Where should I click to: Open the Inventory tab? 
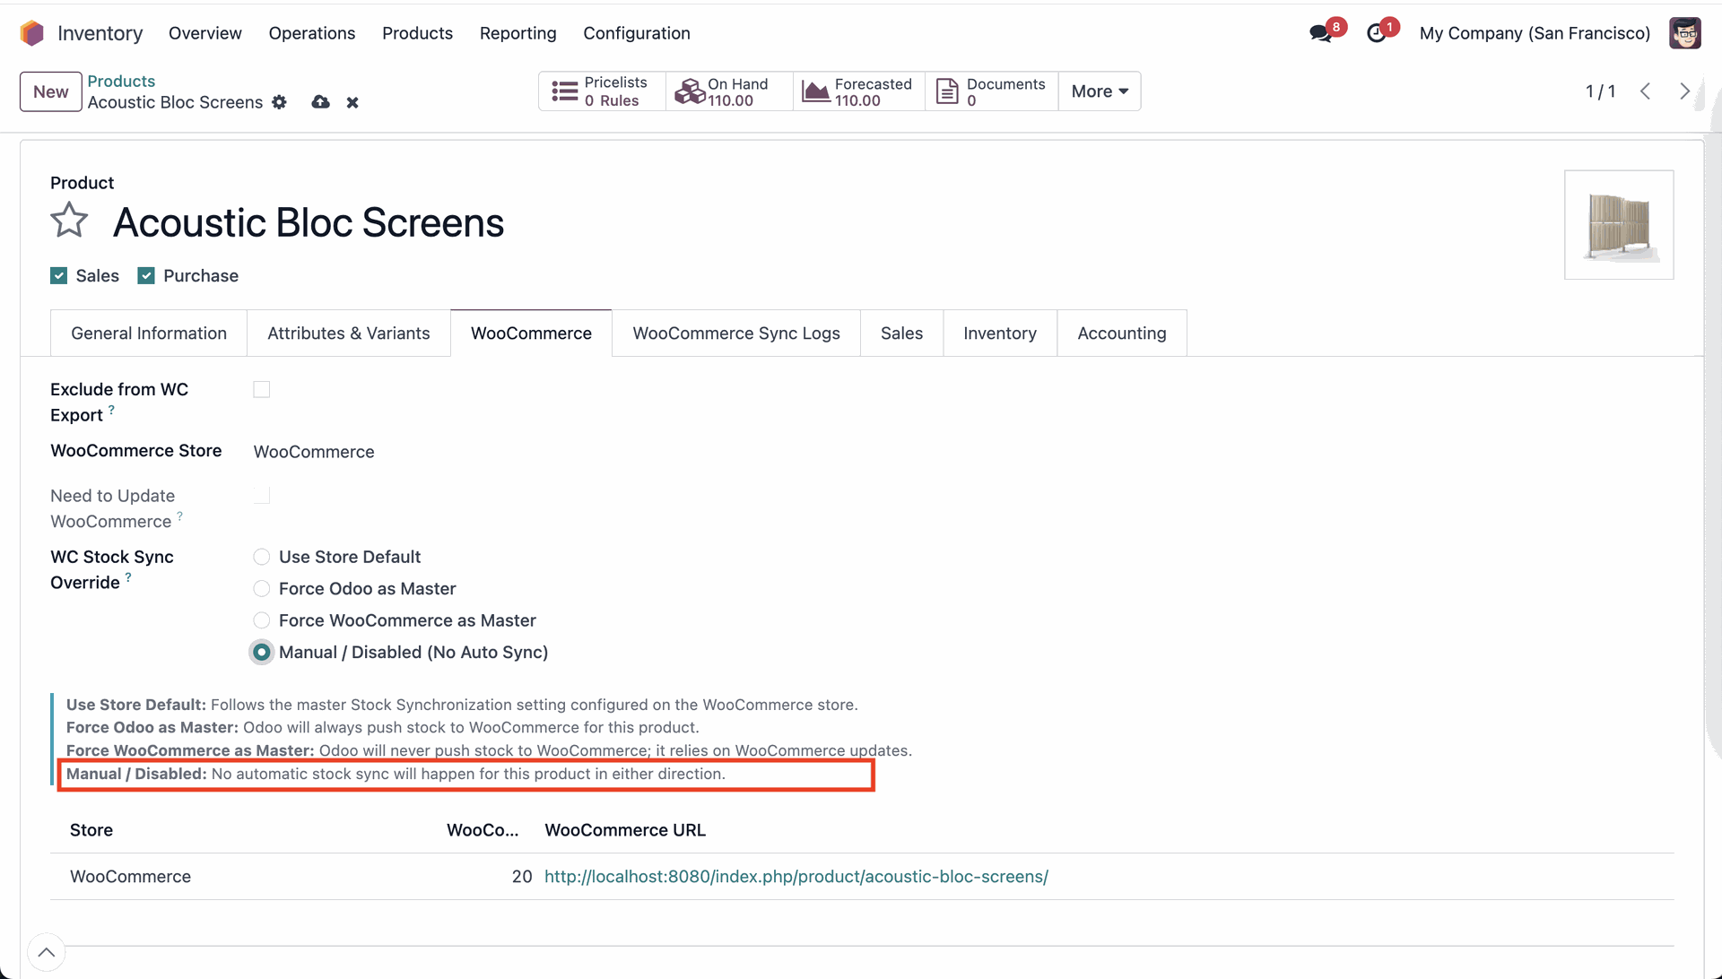point(1000,334)
